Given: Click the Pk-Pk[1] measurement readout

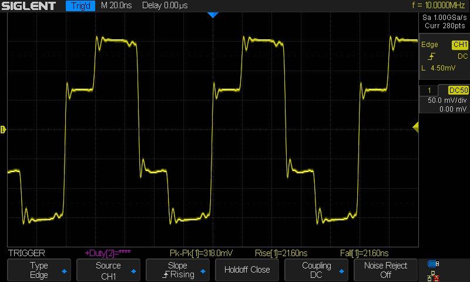Looking at the screenshot, I should coord(201,253).
